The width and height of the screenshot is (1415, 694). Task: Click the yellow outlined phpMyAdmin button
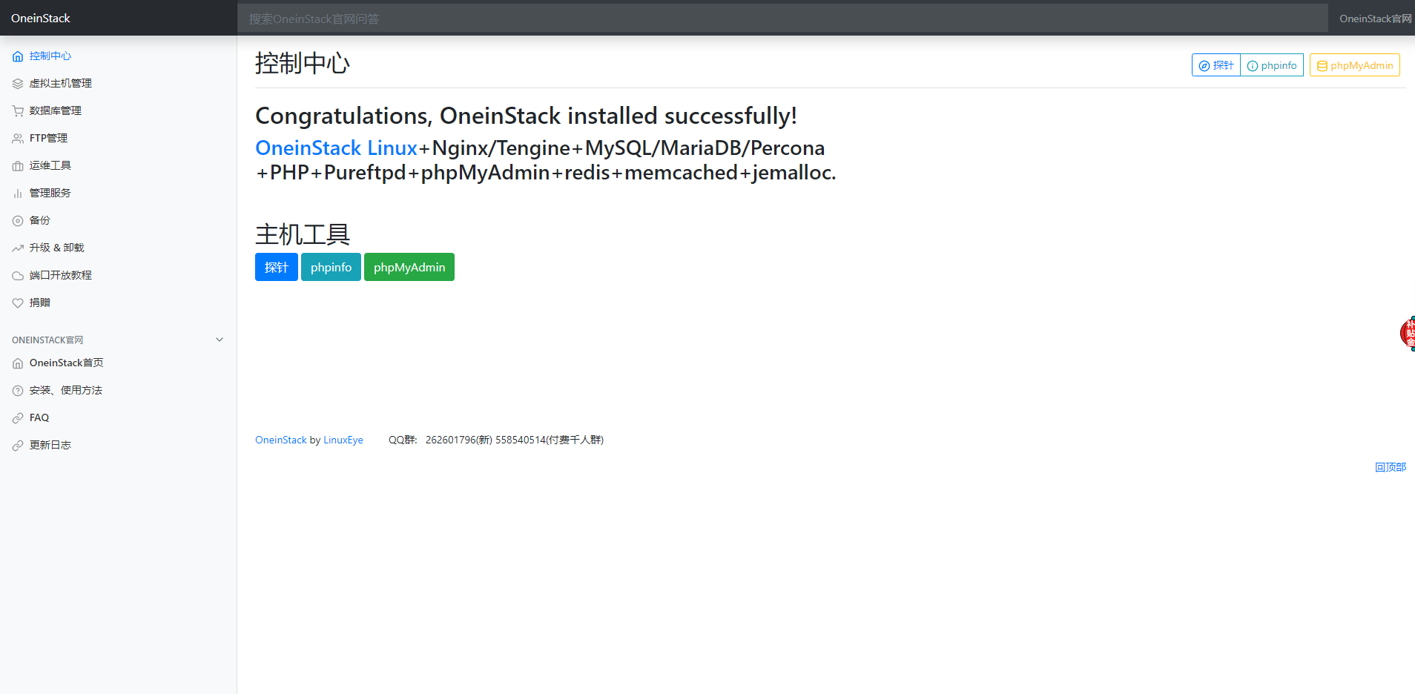tap(1355, 65)
